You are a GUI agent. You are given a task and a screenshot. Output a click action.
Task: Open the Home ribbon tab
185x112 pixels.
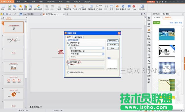point(18,1)
